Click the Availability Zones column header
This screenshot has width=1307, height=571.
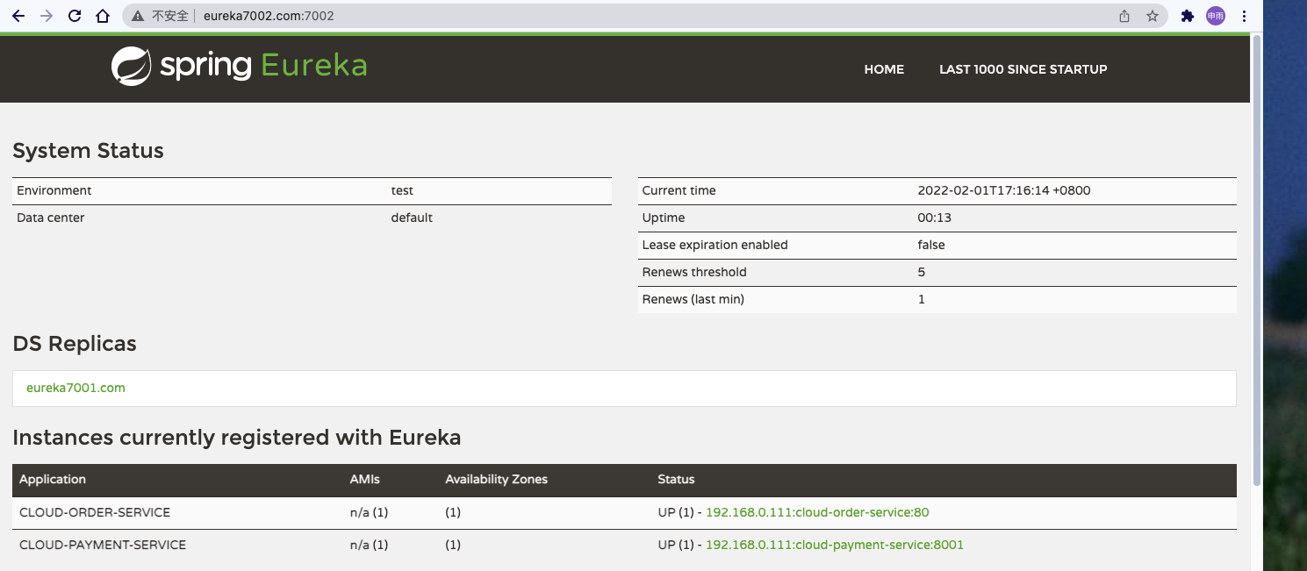point(496,479)
